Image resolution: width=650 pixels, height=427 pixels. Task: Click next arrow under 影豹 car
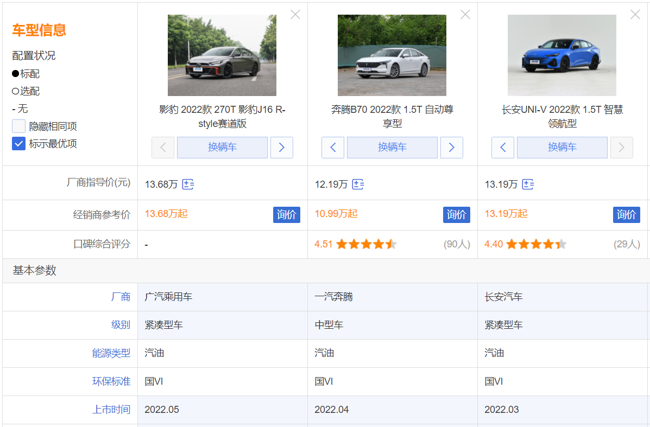coord(282,148)
